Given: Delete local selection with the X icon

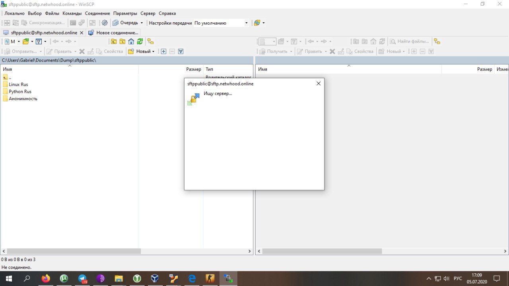Looking at the screenshot, I should click(82, 51).
